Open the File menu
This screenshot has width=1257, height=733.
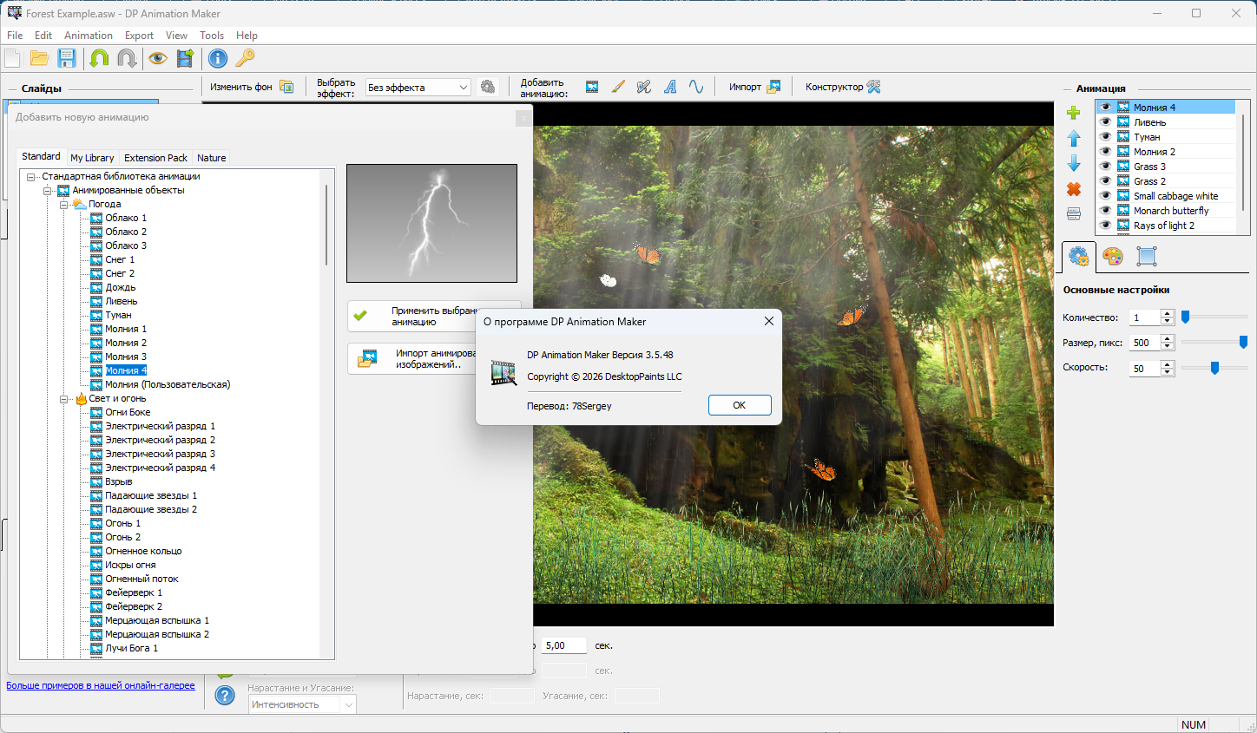tap(15, 36)
